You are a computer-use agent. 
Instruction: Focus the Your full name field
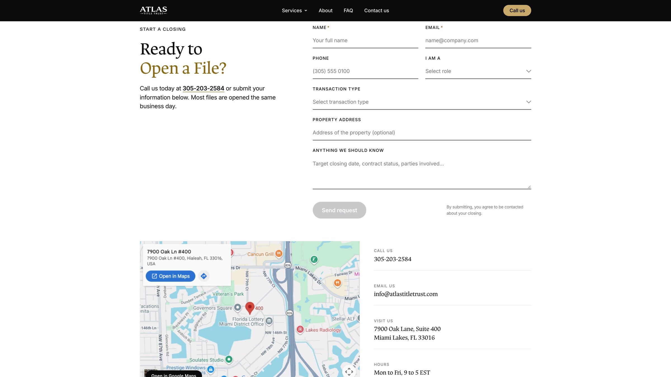[x=365, y=40]
